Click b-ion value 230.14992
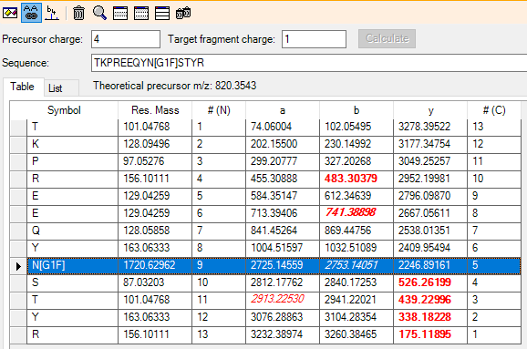Screen dimensions: 527x349 coord(356,144)
